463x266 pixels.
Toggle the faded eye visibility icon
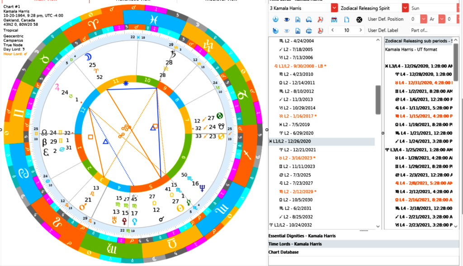pyautogui.click(x=286, y=30)
